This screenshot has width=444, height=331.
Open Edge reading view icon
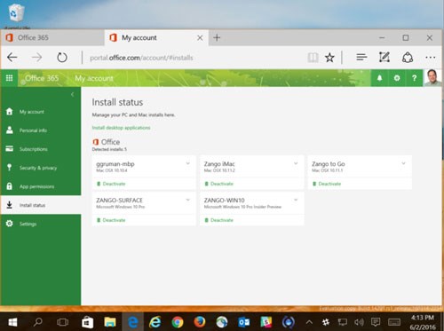(313, 58)
